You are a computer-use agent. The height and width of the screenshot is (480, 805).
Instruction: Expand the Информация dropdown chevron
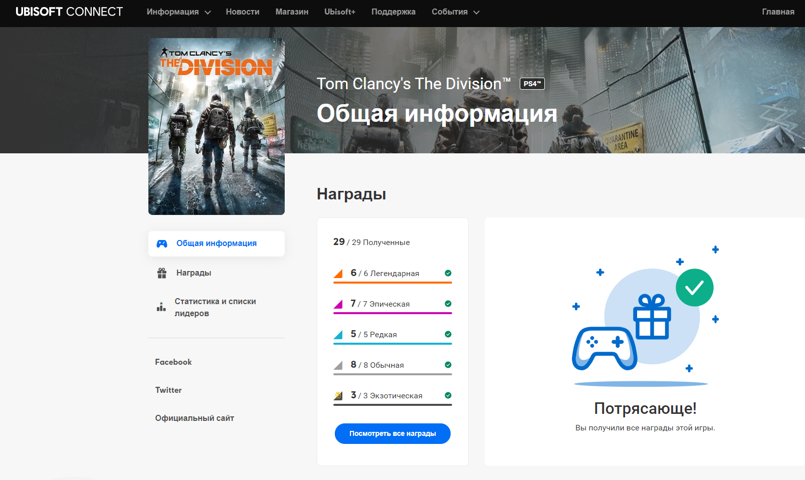tap(208, 12)
